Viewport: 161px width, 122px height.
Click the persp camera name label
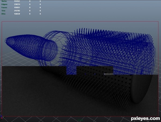[80, 120]
